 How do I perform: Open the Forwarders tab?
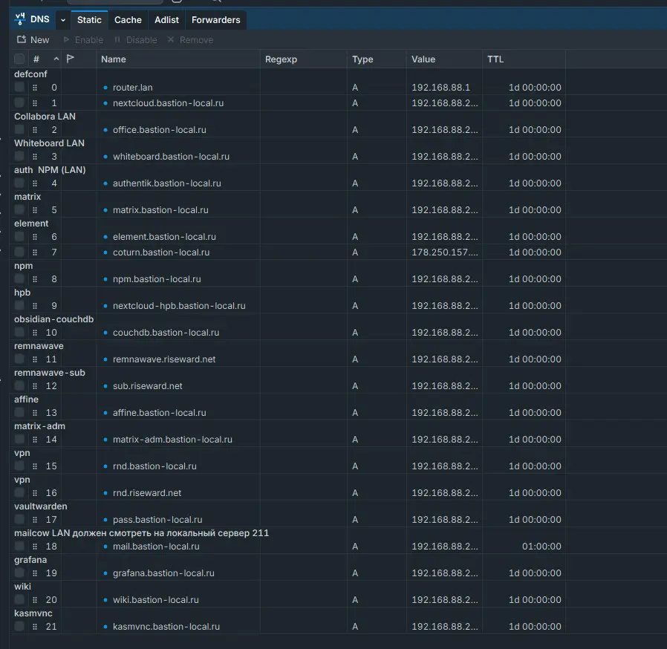(215, 20)
